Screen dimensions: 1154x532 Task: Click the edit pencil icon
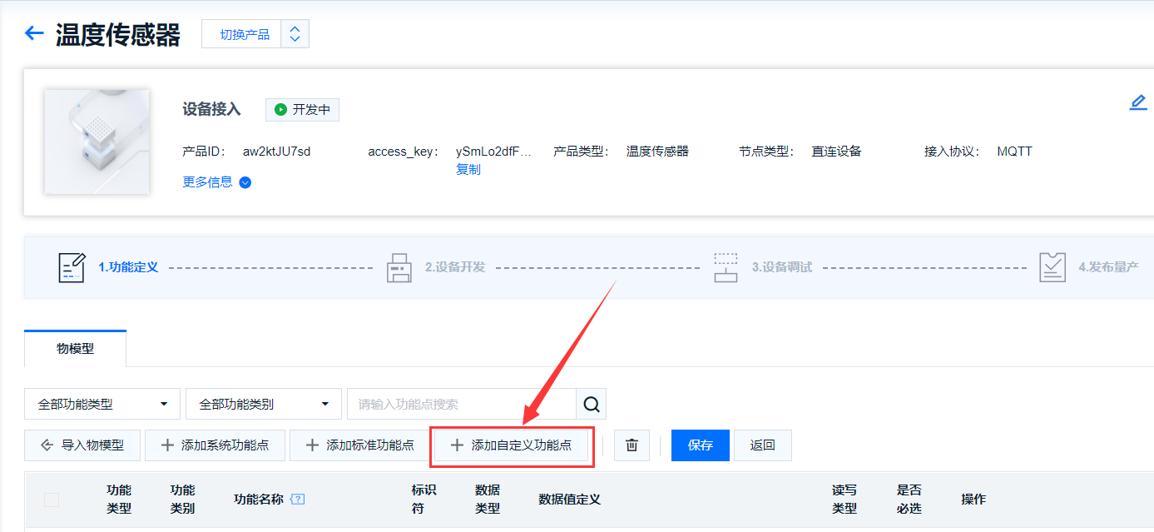click(x=1138, y=102)
